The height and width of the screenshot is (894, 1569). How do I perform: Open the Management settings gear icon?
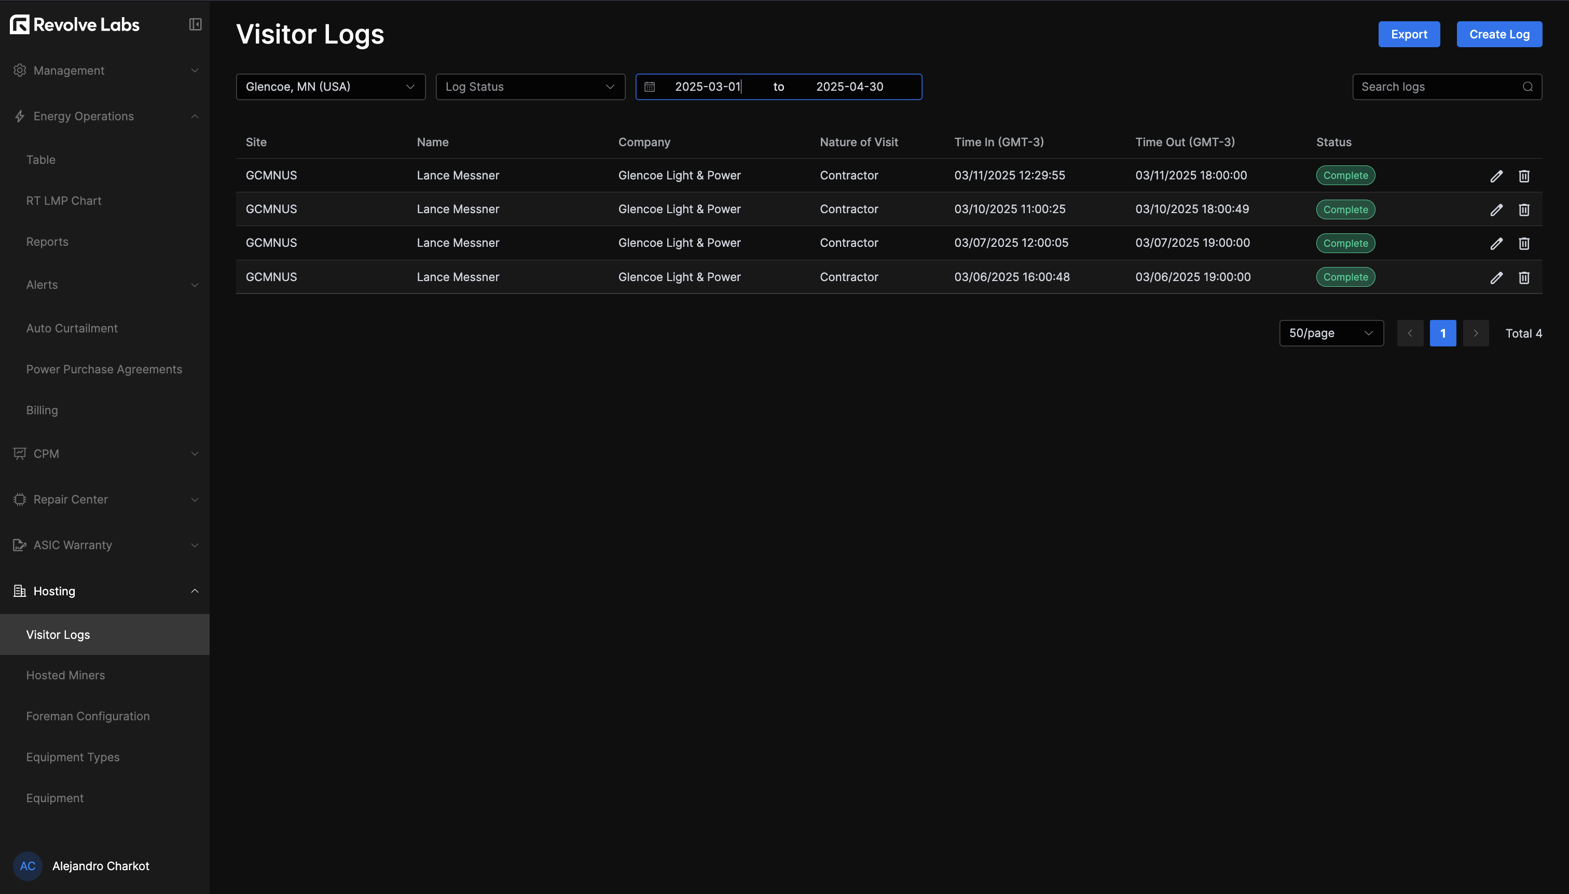click(x=19, y=70)
